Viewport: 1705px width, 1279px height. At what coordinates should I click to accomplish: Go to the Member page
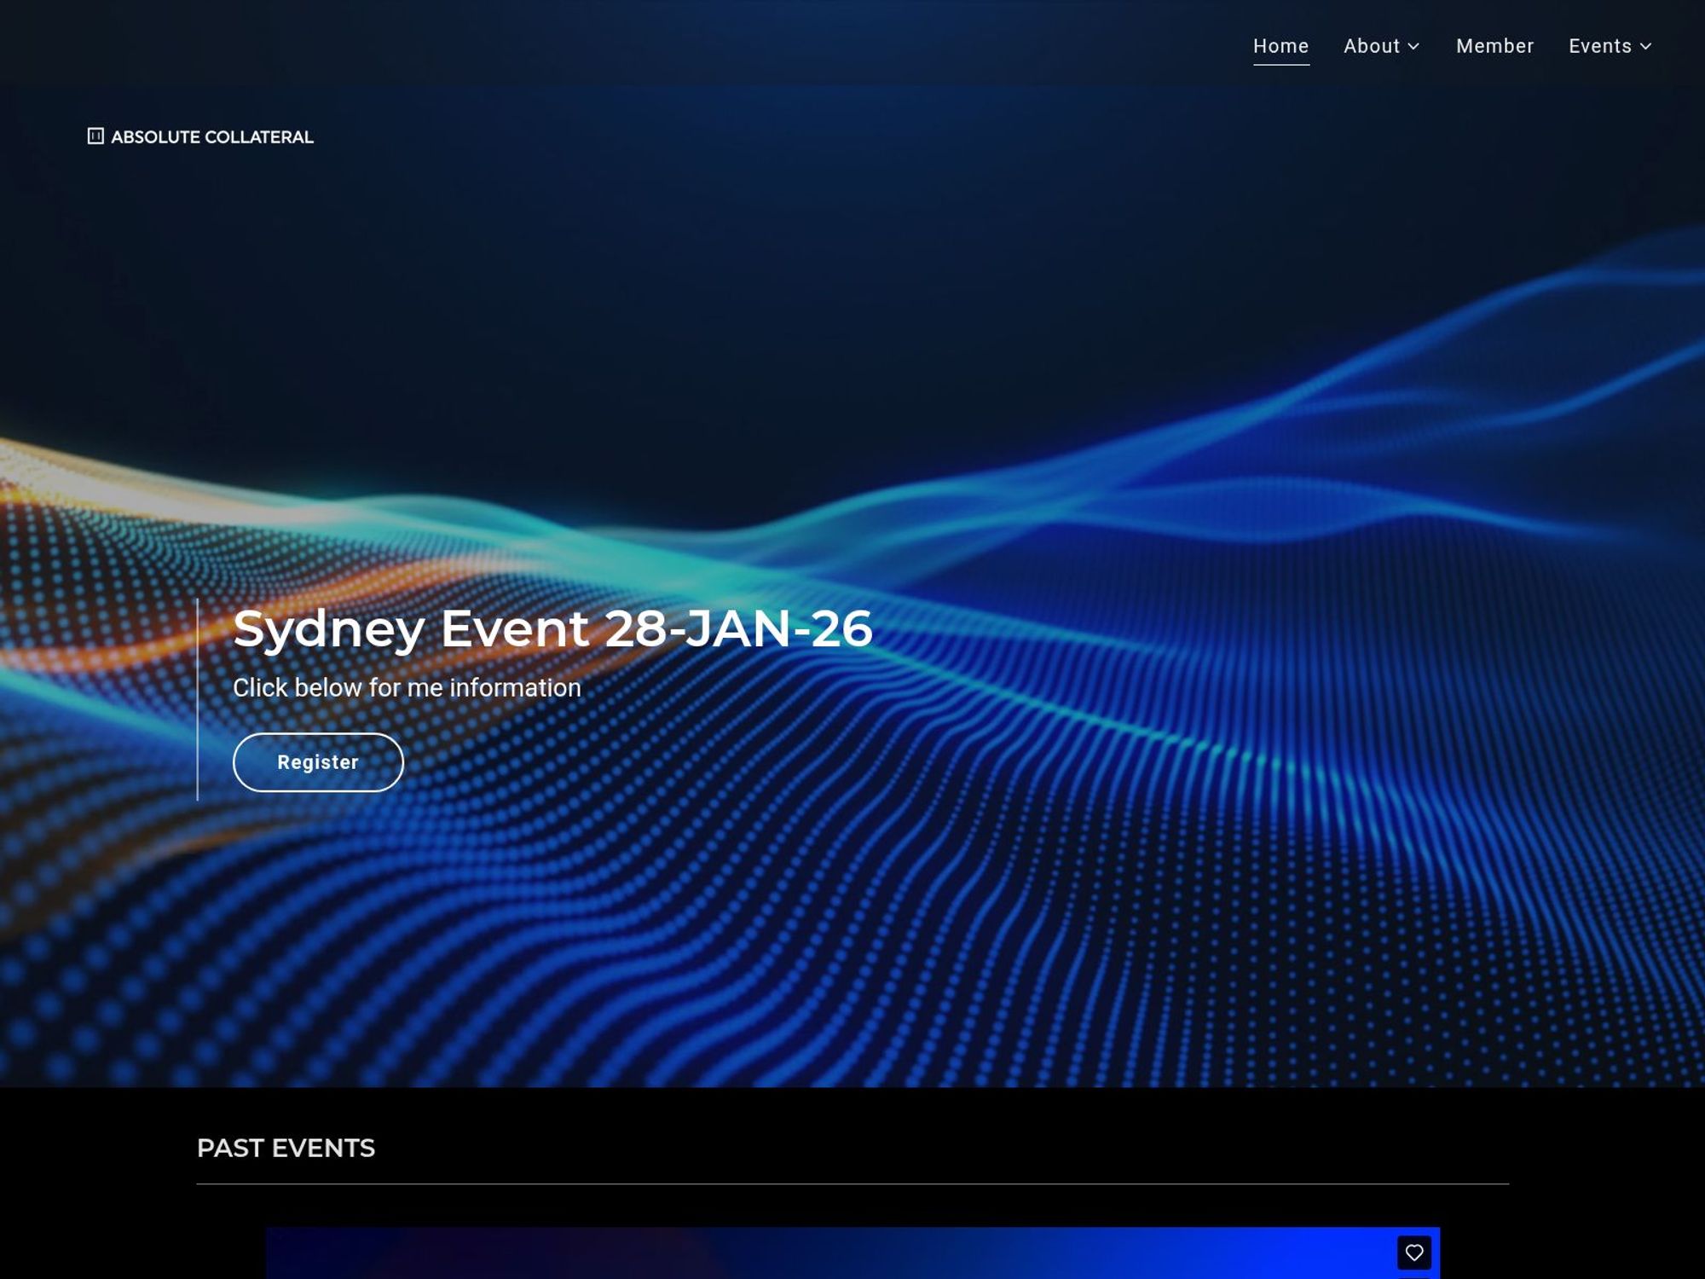point(1494,46)
